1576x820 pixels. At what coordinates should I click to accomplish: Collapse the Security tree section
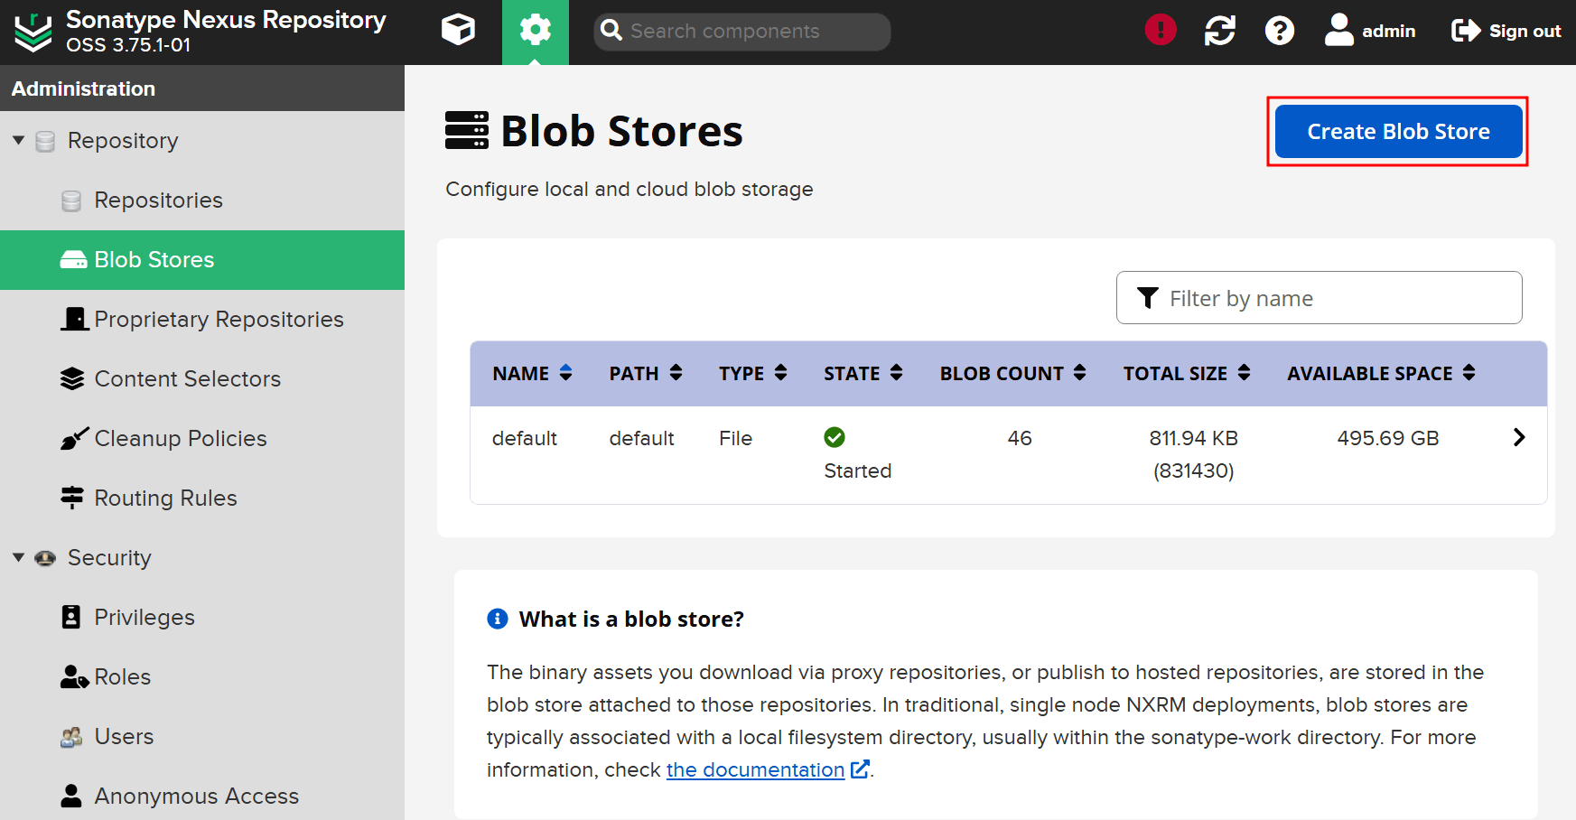(x=19, y=558)
